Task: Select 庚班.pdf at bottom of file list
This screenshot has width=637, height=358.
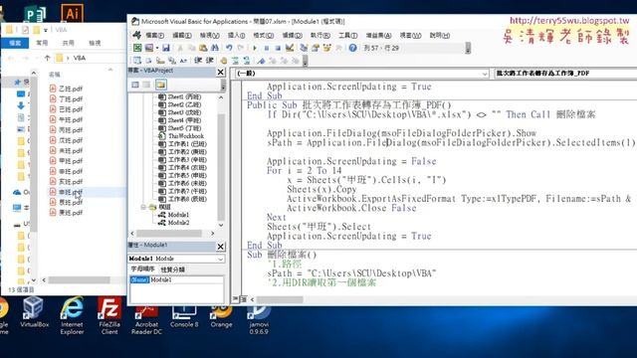Action: [66, 212]
